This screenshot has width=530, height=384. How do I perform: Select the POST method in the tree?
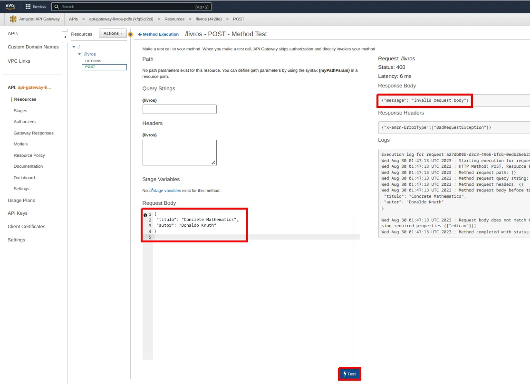tap(104, 67)
